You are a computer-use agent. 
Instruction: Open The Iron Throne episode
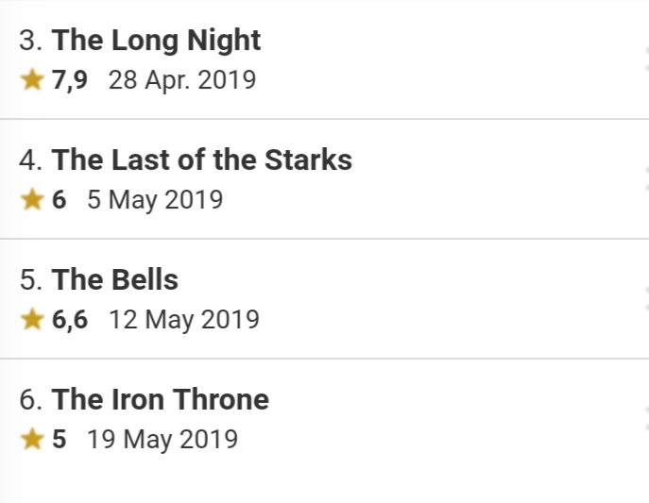point(161,399)
